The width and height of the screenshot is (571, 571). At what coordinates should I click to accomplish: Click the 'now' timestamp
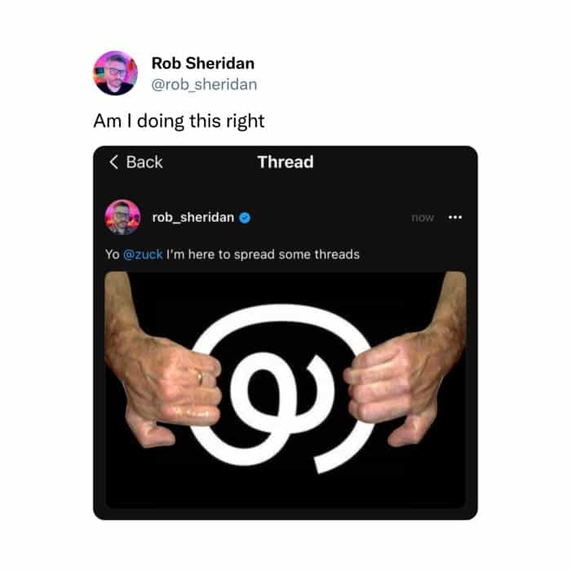coord(423,218)
